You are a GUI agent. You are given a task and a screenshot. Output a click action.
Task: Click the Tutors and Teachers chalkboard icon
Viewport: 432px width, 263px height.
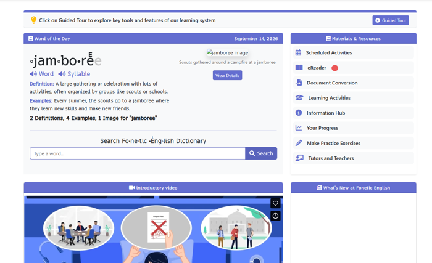[x=299, y=158]
